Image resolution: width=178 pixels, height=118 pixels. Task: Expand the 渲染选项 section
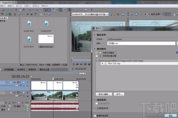coord(95,100)
